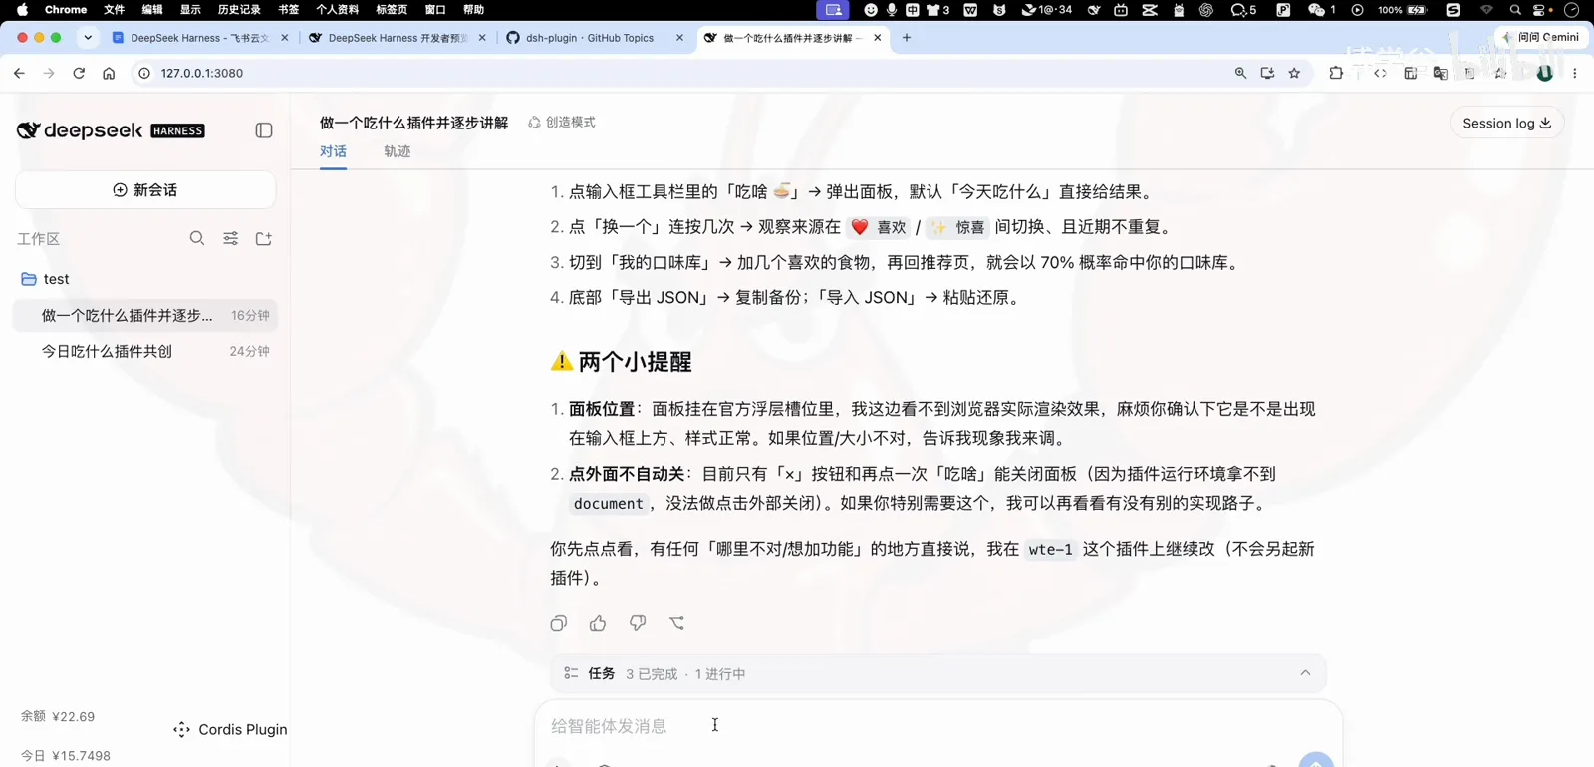Click the DeepSeek Harness logo

(x=111, y=130)
